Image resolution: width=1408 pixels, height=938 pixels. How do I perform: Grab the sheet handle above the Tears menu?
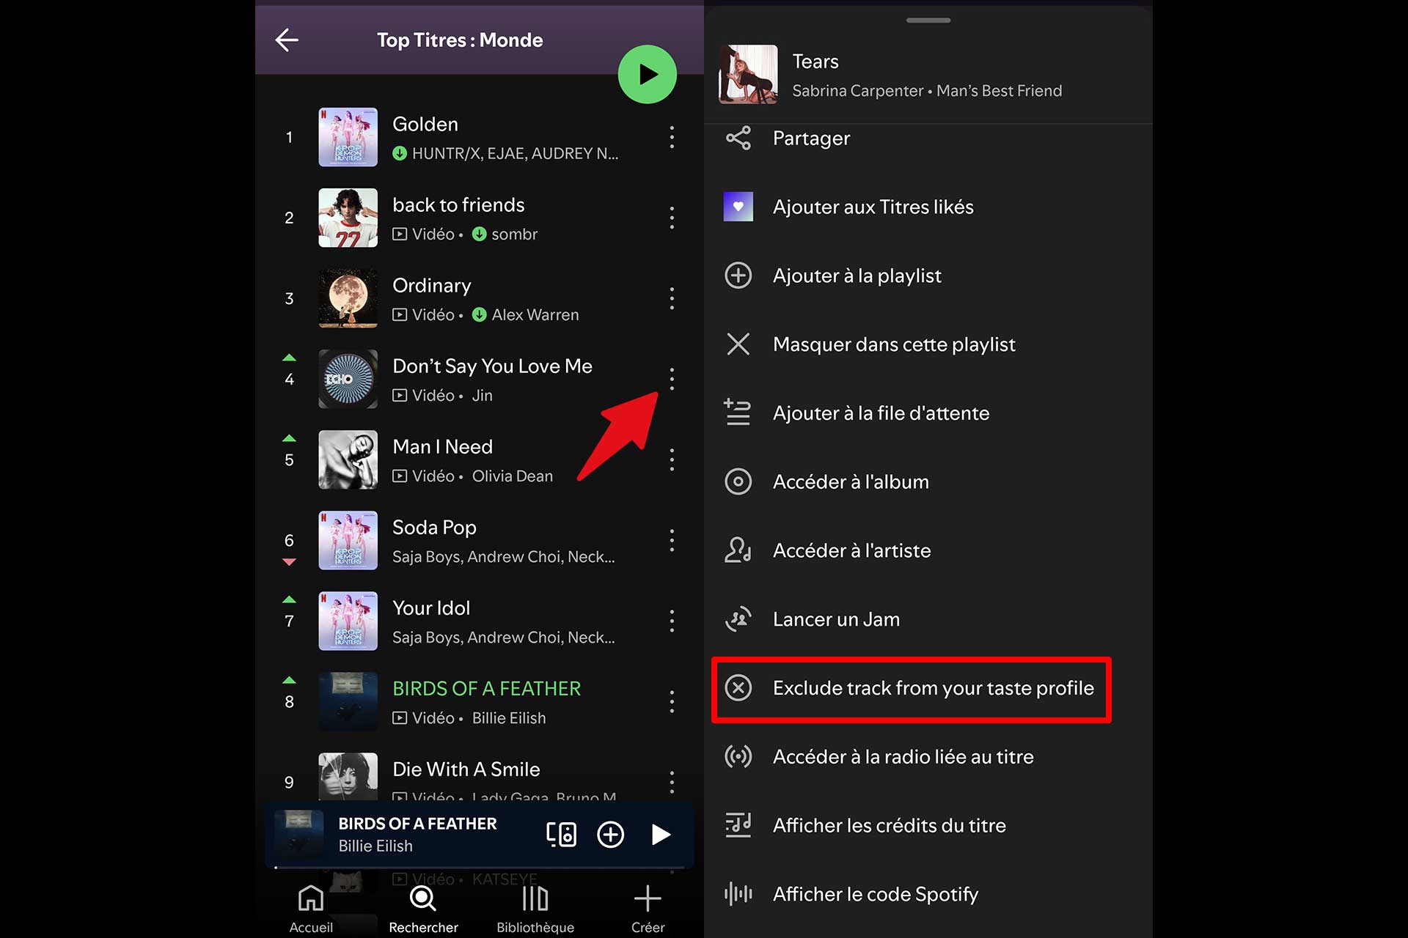coord(928,21)
